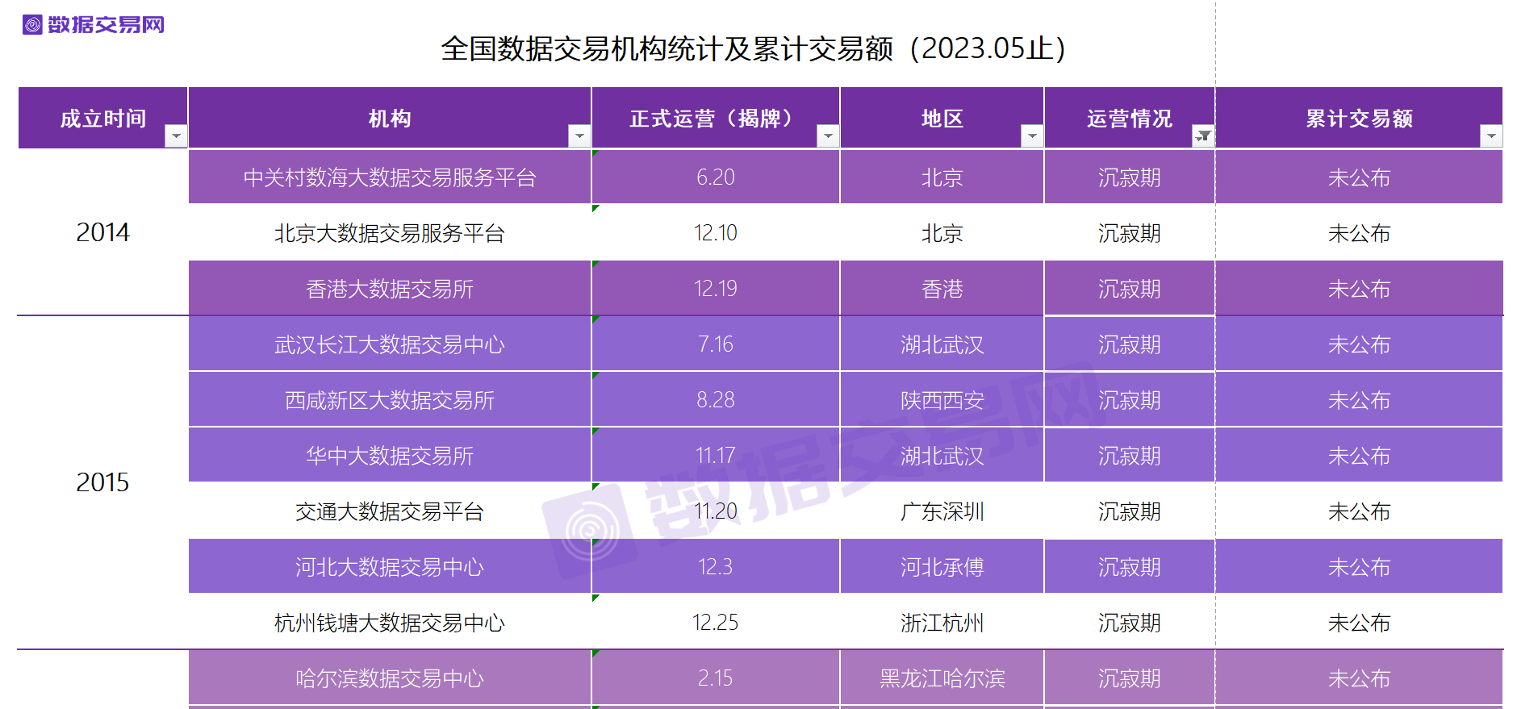1517x709 pixels.
Task: Open the 成立时间 filter dropdown
Action: (176, 136)
